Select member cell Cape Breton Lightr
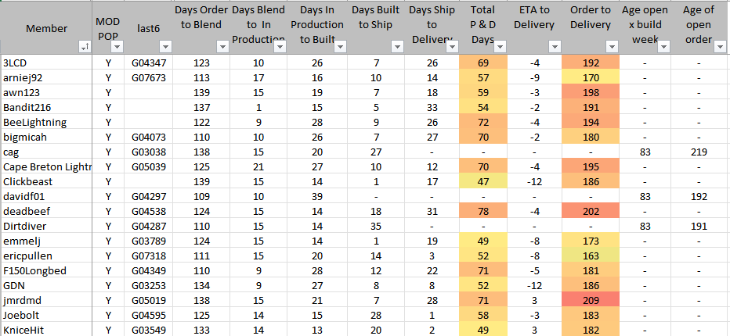The width and height of the screenshot is (730, 336). point(47,166)
